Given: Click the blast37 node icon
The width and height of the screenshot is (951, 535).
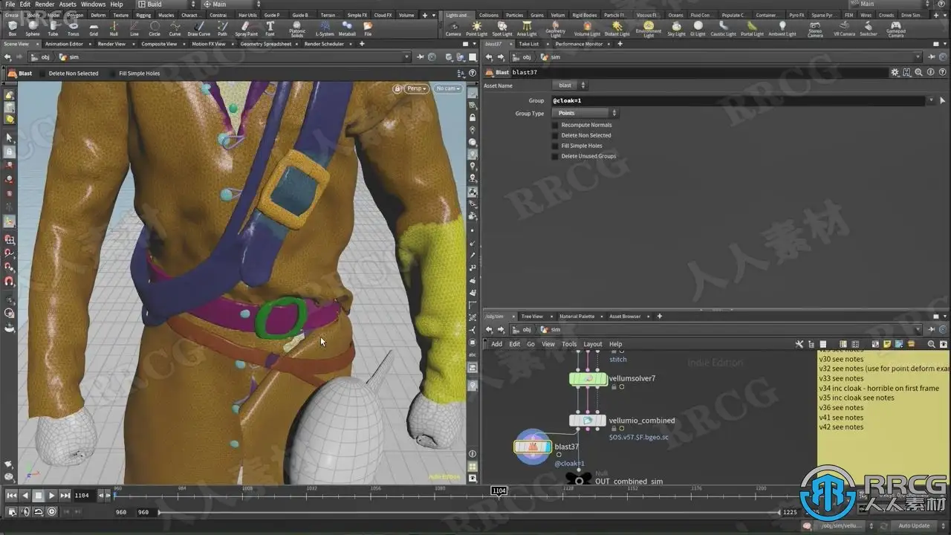Looking at the screenshot, I should [532, 447].
